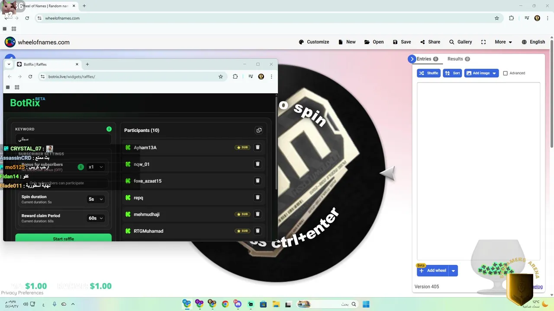Viewport: 554px width, 311px height.
Task: Click Save in the wheel toolbar
Action: click(x=402, y=42)
